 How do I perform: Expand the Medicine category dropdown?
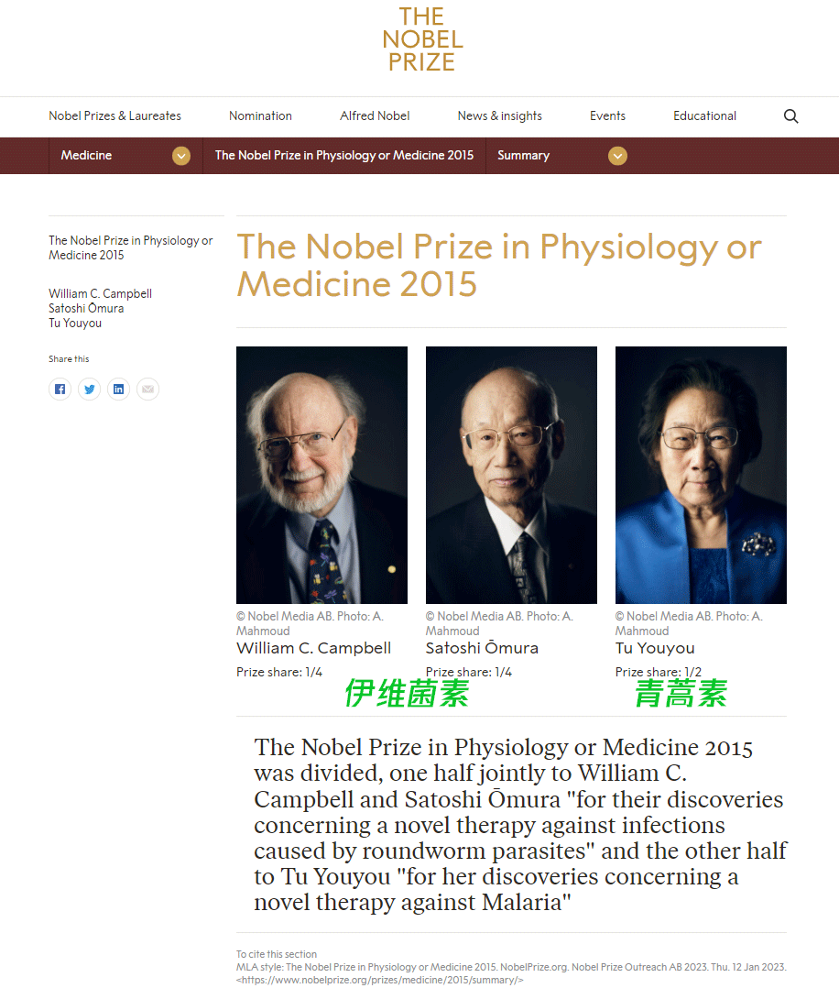pos(181,156)
